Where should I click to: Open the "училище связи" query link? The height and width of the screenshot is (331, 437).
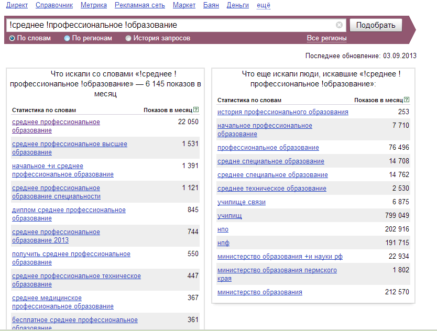(x=242, y=202)
